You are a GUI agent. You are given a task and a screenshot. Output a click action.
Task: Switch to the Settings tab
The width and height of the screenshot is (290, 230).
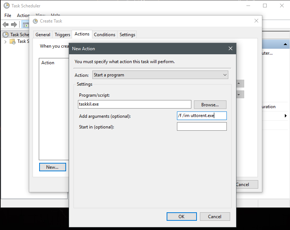point(127,35)
